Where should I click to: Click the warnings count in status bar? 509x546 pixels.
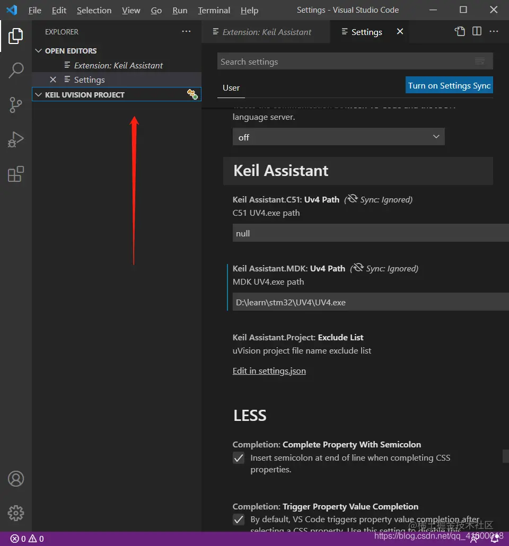click(36, 539)
